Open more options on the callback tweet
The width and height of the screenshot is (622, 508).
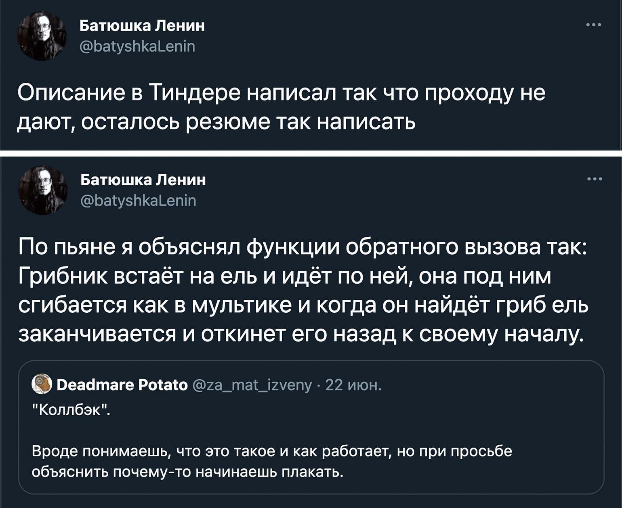(595, 179)
